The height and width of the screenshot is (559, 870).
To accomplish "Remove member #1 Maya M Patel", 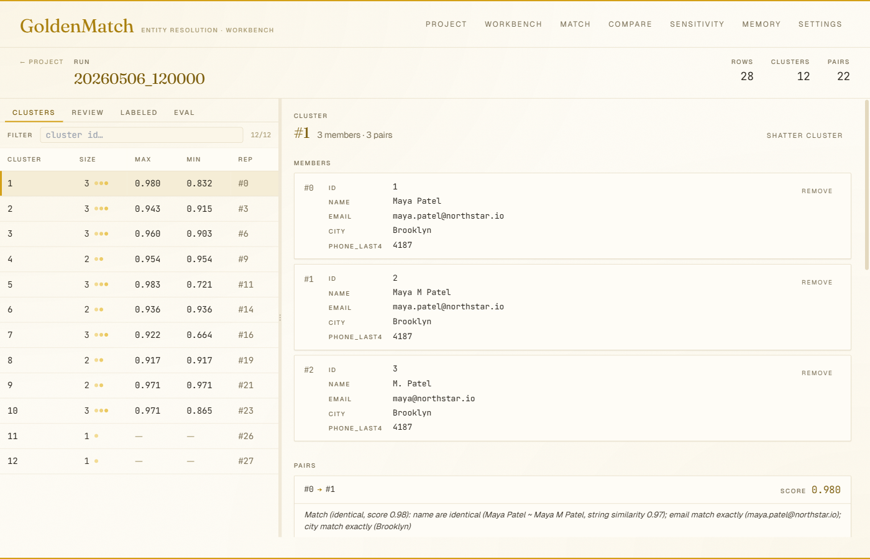I will (x=817, y=283).
